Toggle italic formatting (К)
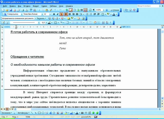The image size is (164, 119). pyautogui.click(x=58, y=14)
